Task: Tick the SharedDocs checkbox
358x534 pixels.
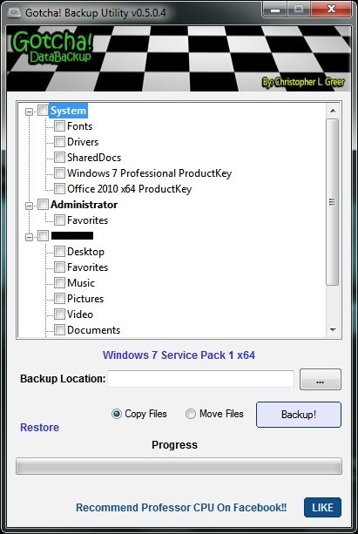Action: (x=59, y=158)
